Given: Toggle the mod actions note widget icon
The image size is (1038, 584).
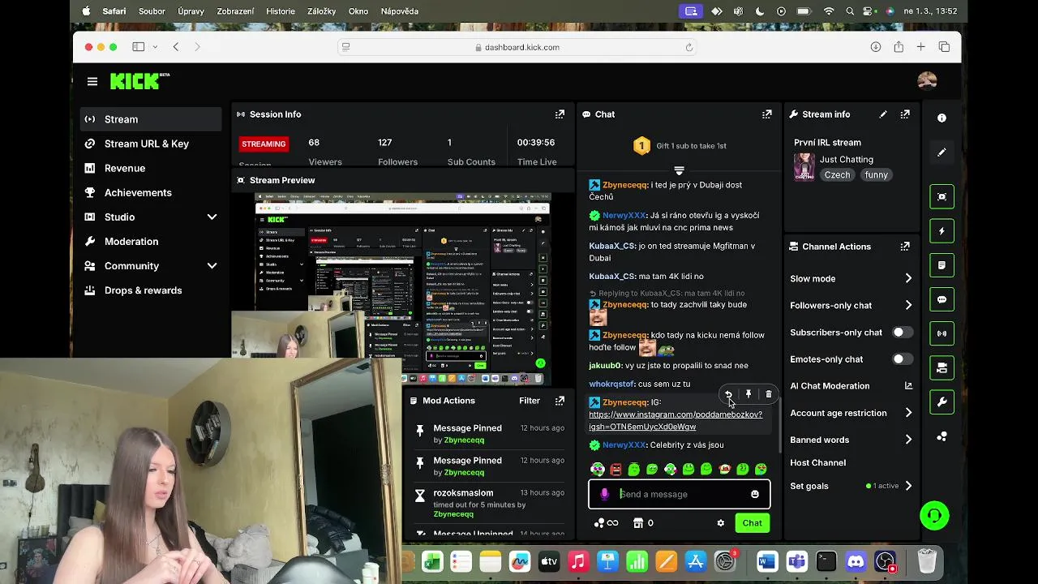Looking at the screenshot, I should 941,265.
